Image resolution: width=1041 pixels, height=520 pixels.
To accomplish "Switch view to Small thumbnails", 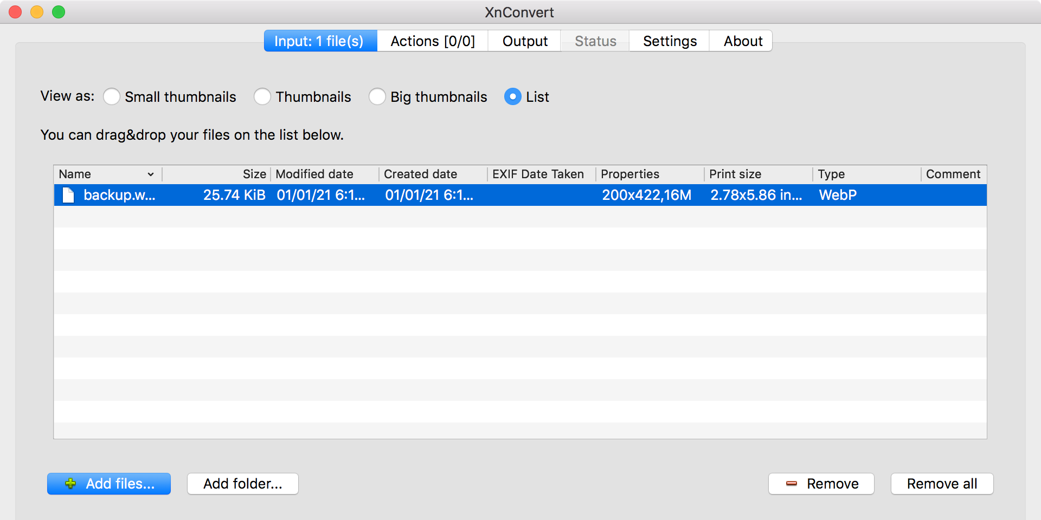I will [112, 97].
